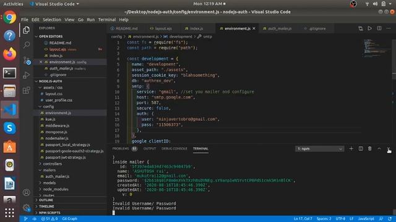Open the Terminal menu
The height and width of the screenshot is (222, 396).
(107, 20)
